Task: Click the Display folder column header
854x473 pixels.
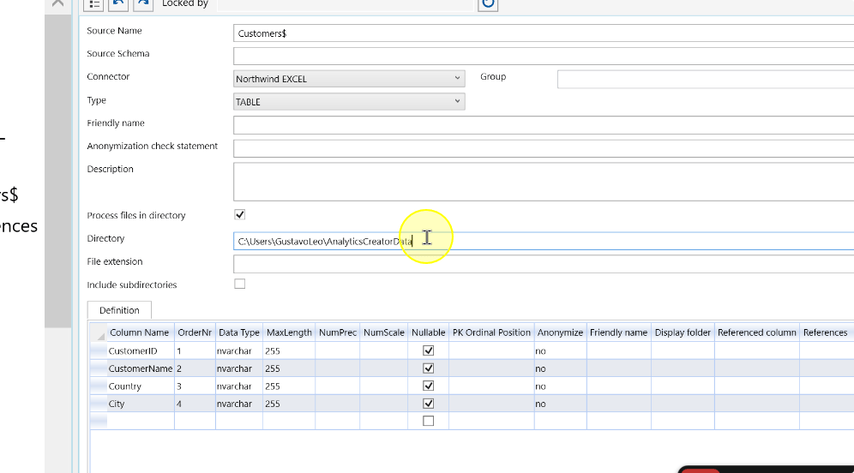Action: [683, 332]
